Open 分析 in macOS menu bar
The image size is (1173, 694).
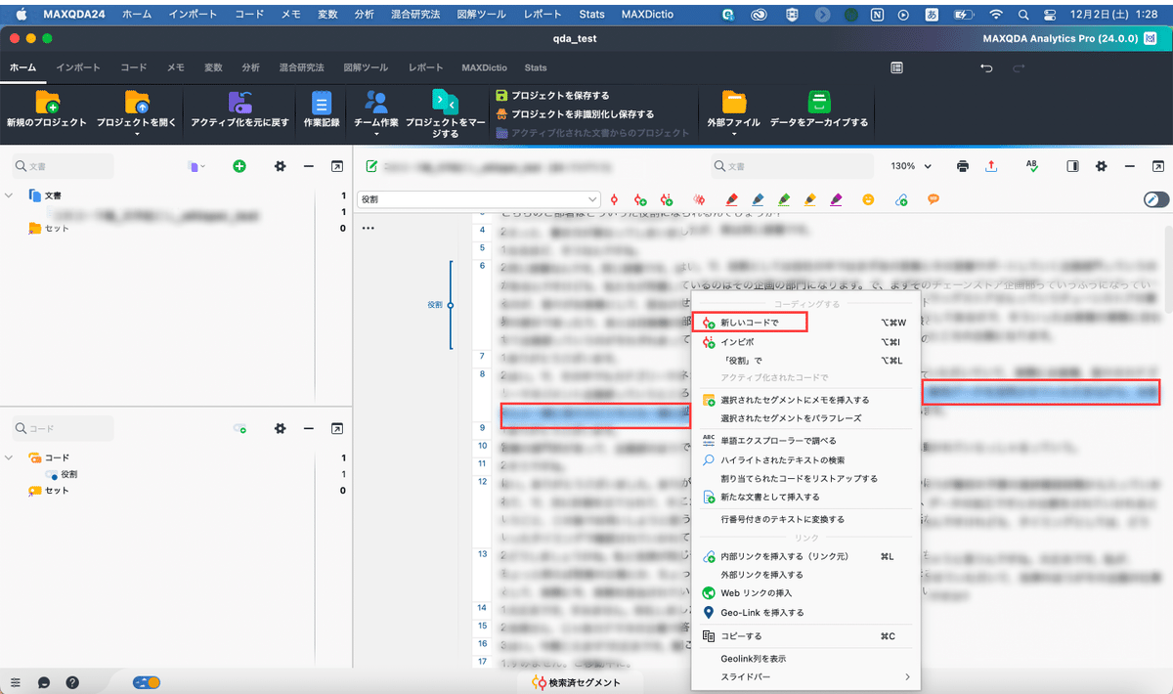(364, 15)
